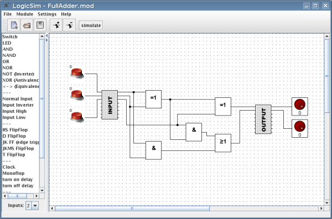Open the File menu
332x219 pixels.
point(8,14)
